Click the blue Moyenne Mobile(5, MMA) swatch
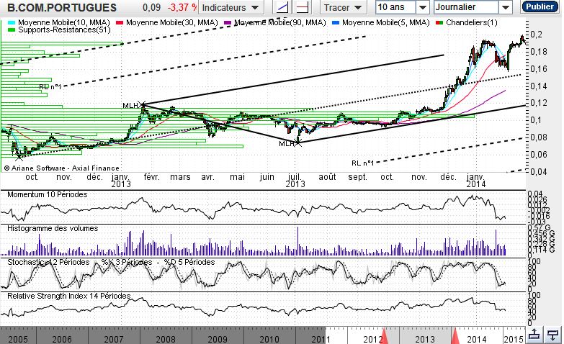Screen dimensions: 564x344 (x=336, y=22)
